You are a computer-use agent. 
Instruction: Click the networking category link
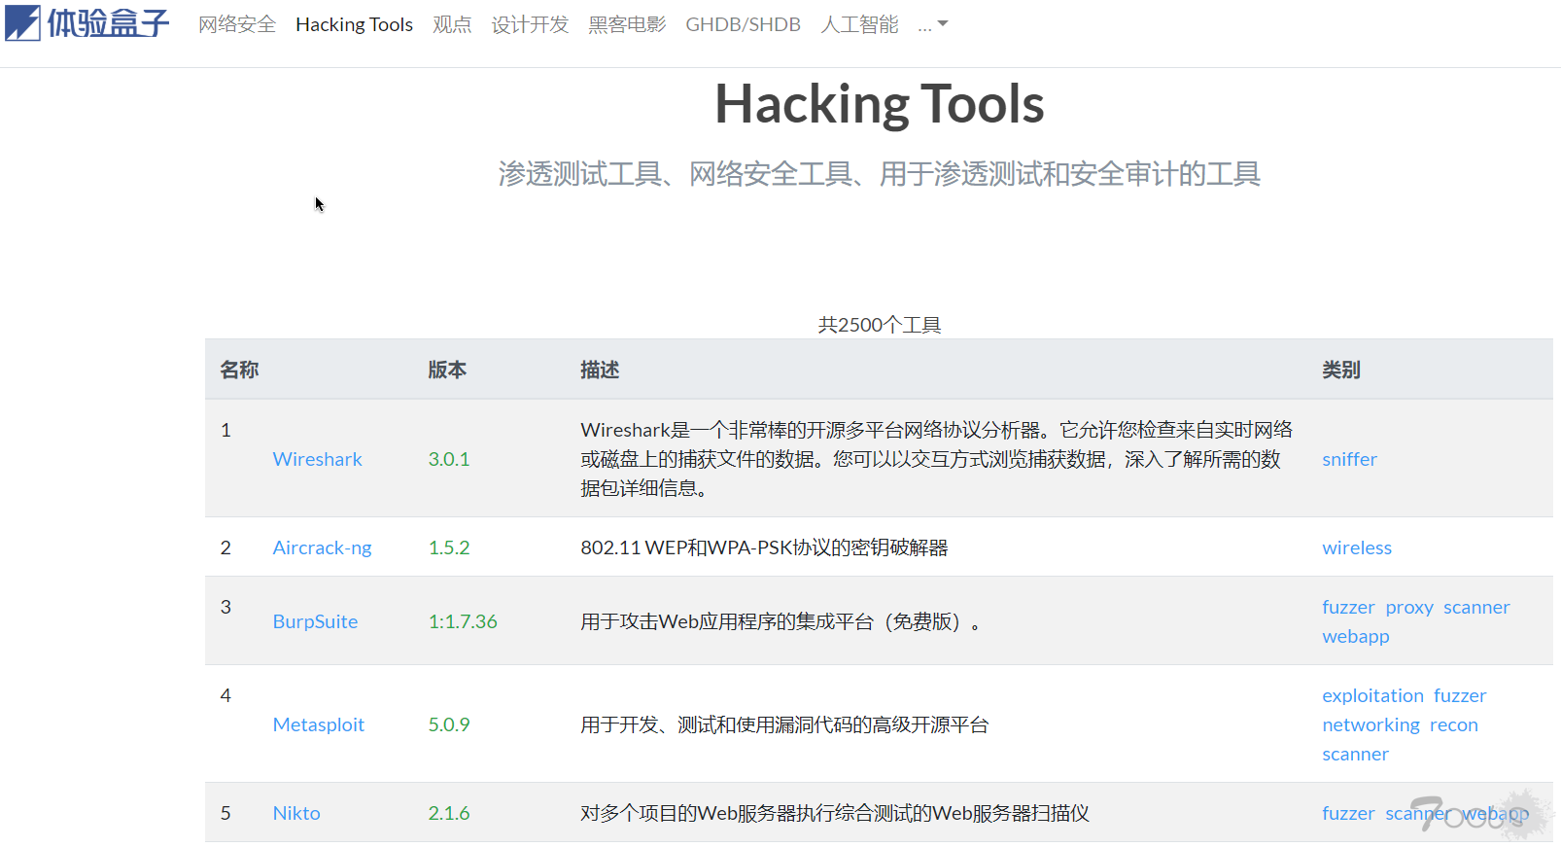[1370, 724]
